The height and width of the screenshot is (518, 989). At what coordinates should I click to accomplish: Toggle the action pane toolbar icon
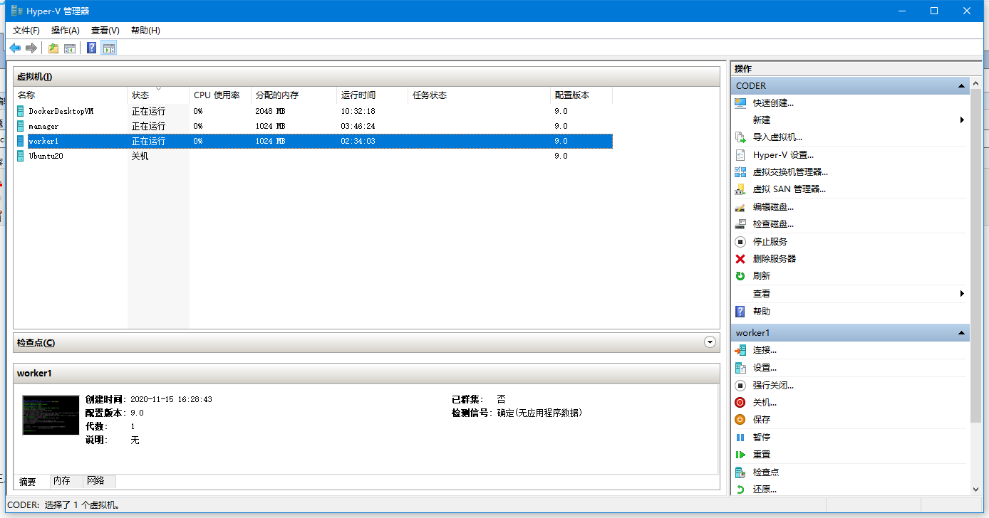pyautogui.click(x=108, y=48)
